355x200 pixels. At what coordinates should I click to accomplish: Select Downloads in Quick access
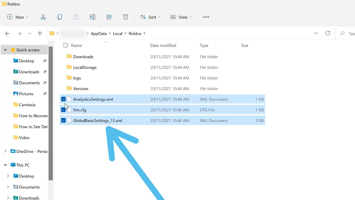tap(29, 72)
